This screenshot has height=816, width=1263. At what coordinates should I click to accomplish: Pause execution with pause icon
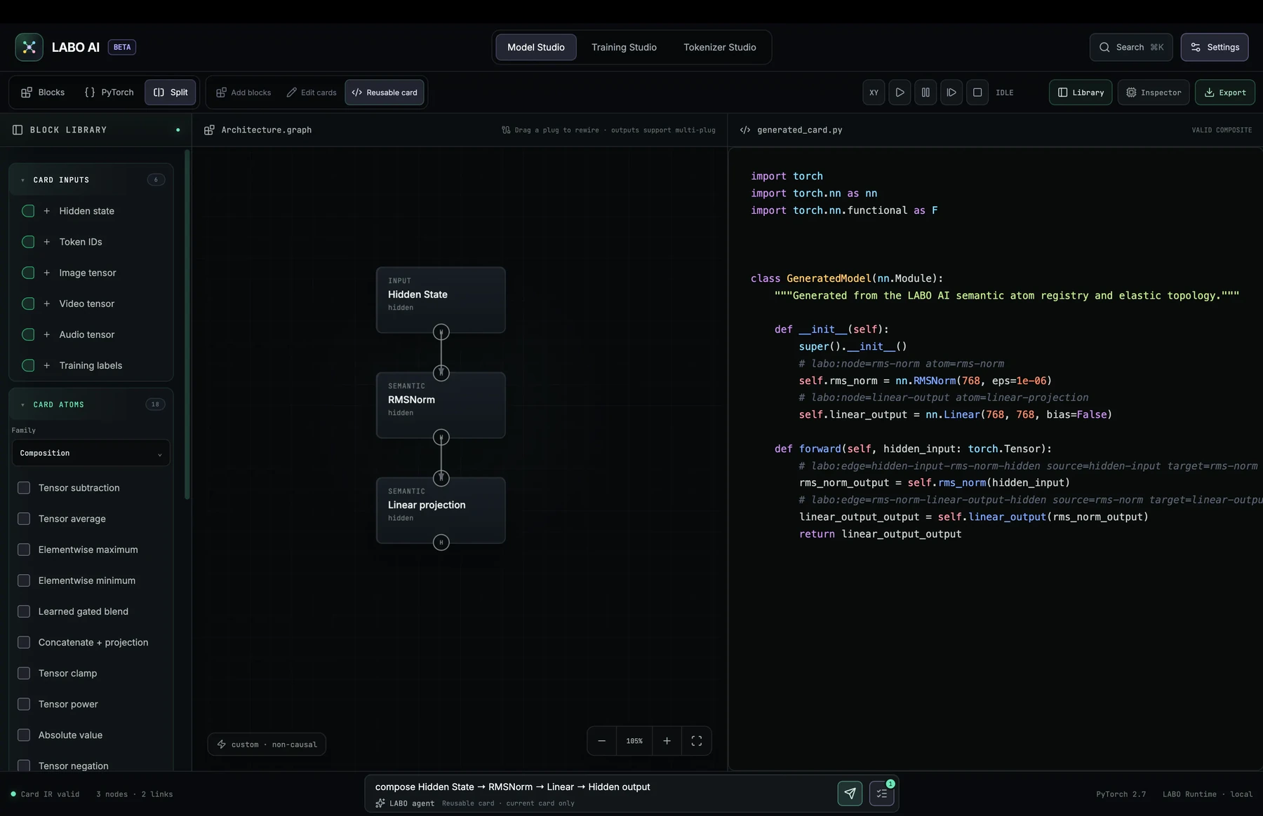pos(925,93)
